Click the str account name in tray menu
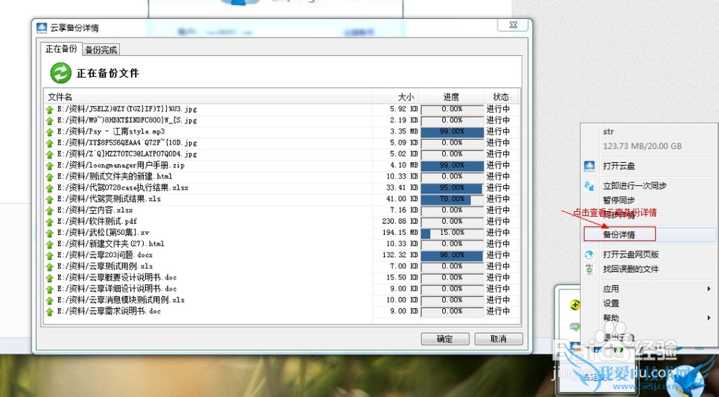The height and width of the screenshot is (397, 719). pyautogui.click(x=608, y=132)
